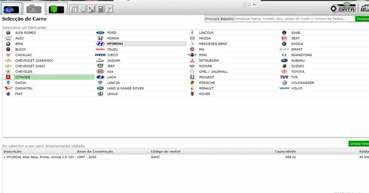This screenshot has width=369, height=193.
Task: Select the Chevrolet (Daewoo) bowtie logo
Action: point(8,60)
